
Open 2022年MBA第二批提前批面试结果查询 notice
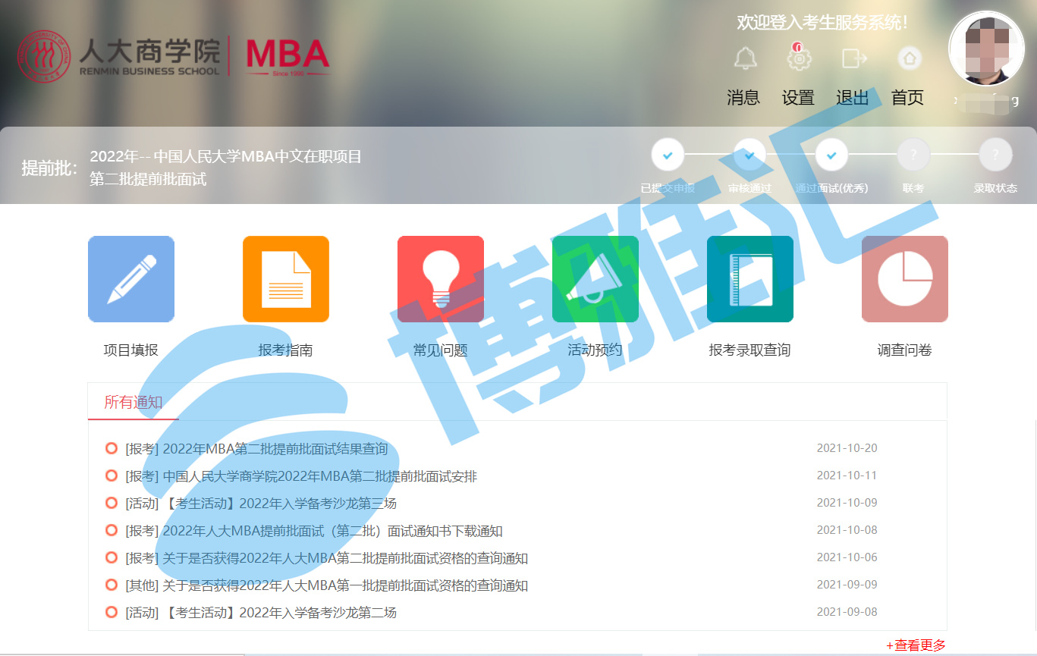pos(256,449)
